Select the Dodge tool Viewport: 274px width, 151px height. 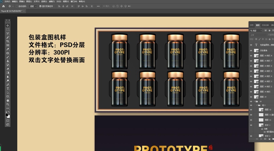click(x=8, y=81)
